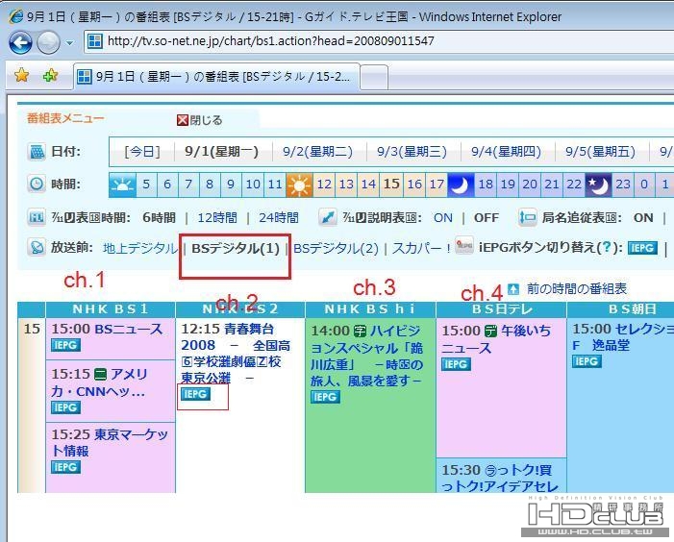The height and width of the screenshot is (542, 674).
Task: Select date 9/5(星期五)
Action: pos(600,152)
